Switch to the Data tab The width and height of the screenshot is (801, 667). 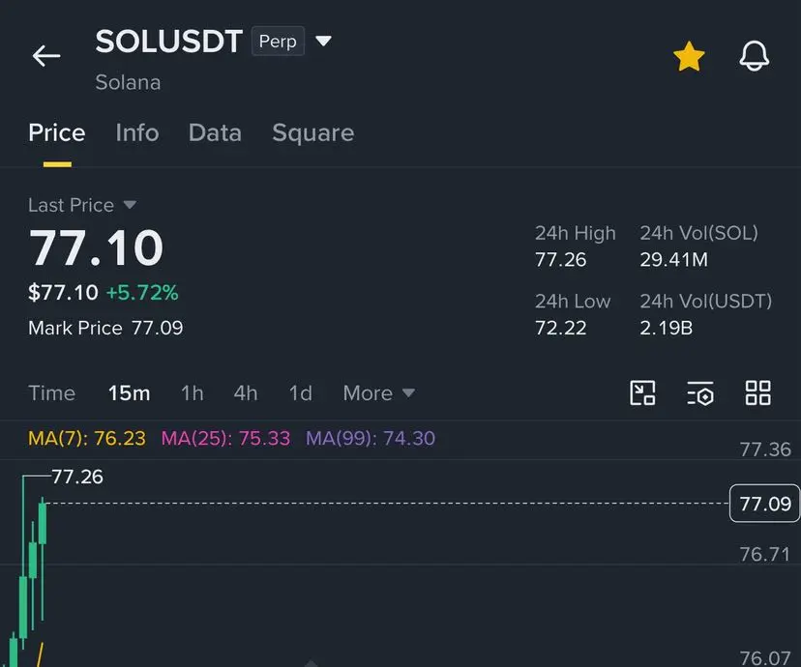click(215, 132)
